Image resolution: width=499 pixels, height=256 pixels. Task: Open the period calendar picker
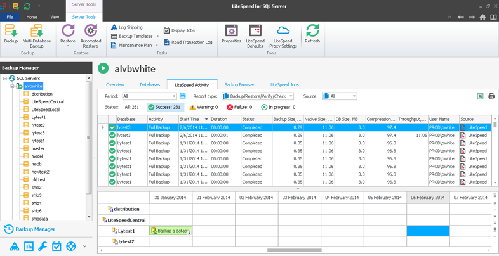[183, 96]
